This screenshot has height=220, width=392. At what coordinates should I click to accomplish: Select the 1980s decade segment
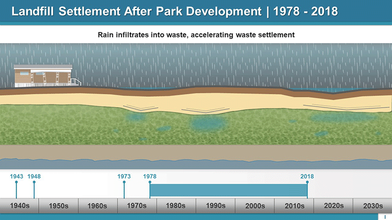coord(176,206)
